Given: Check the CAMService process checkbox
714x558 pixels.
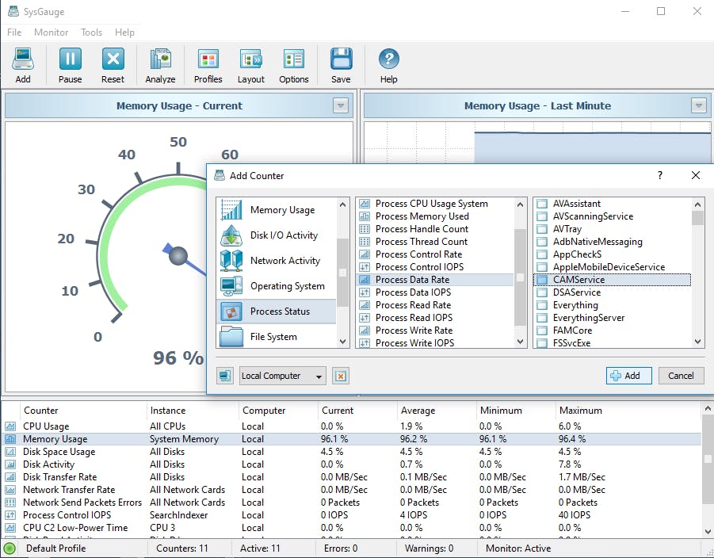Looking at the screenshot, I should coord(543,280).
